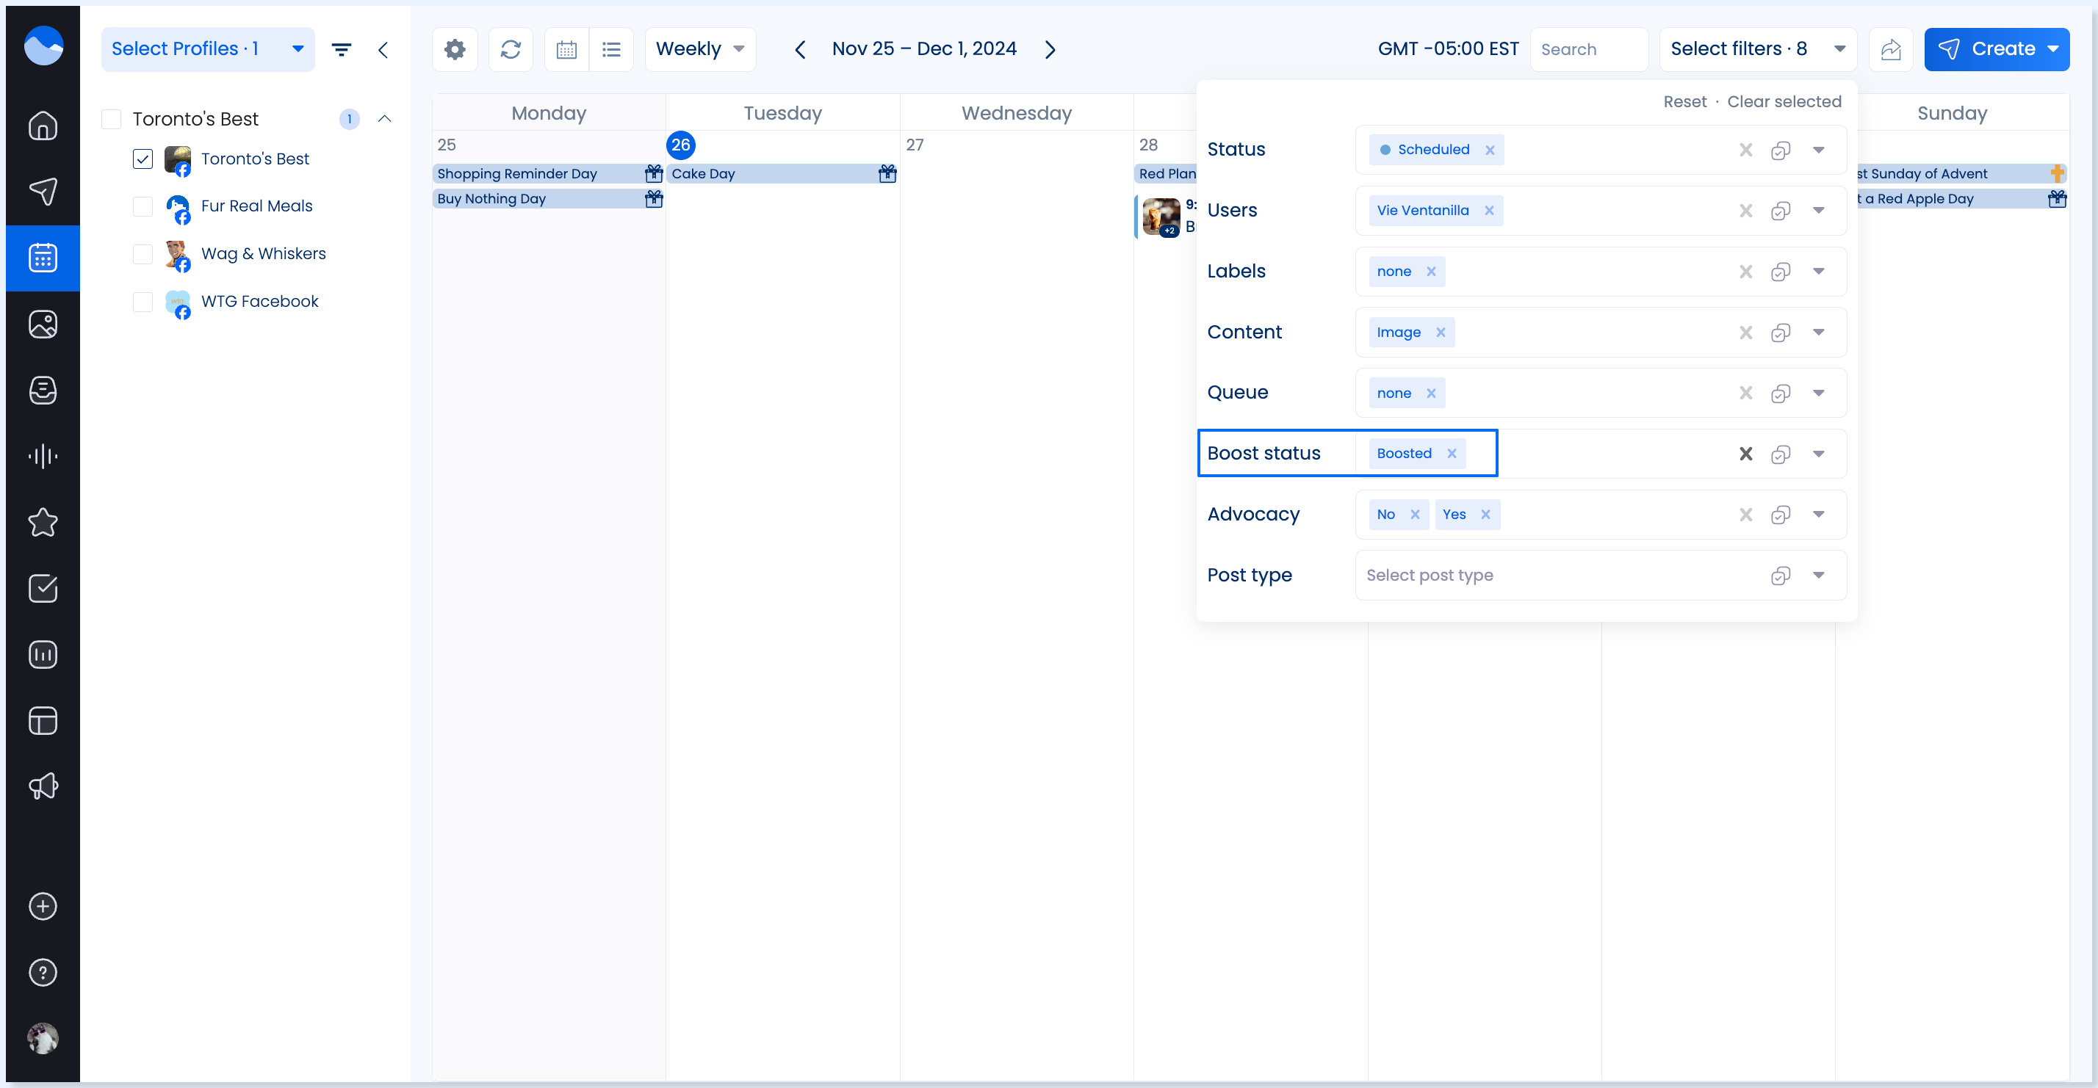Open the media library image icon
The height and width of the screenshot is (1088, 2098).
click(43, 324)
